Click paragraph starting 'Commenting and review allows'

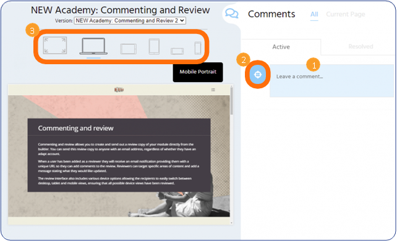tap(117, 149)
